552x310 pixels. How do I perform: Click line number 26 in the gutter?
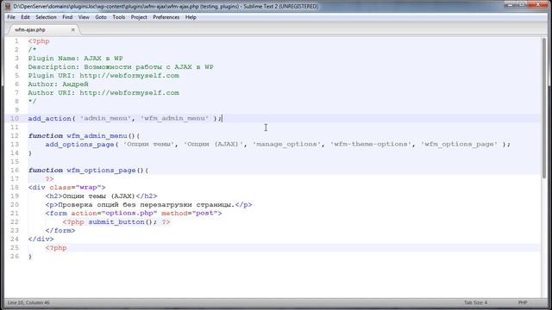pos(15,257)
